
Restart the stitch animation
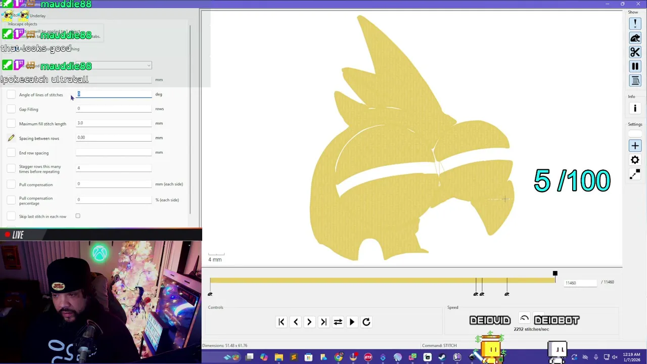(x=366, y=322)
